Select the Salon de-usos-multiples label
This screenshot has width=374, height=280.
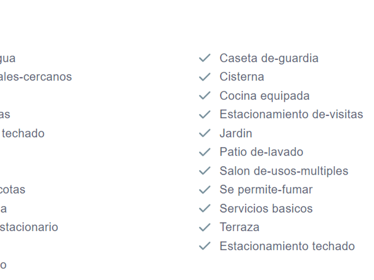(x=284, y=171)
